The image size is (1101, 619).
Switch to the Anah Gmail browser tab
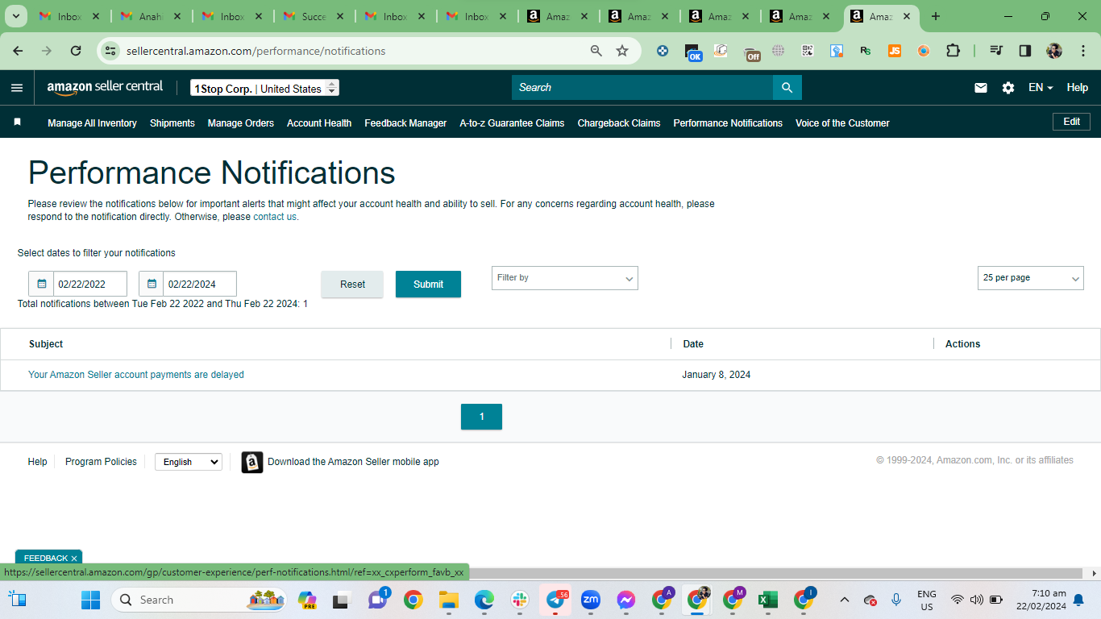click(x=152, y=16)
